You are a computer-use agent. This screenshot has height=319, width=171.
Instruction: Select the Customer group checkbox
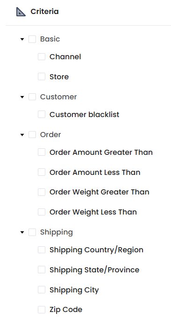tap(32, 97)
